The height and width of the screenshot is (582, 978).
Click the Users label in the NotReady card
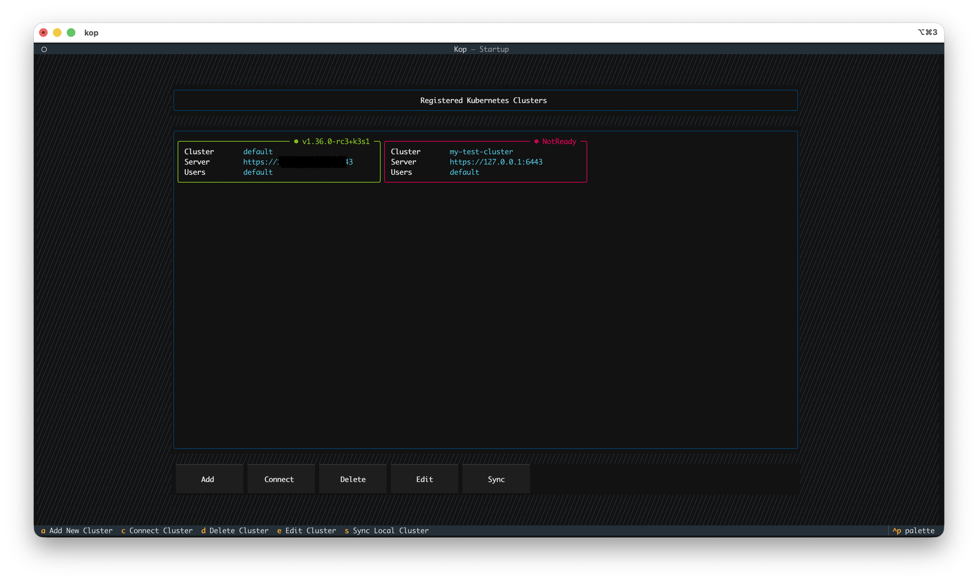(401, 172)
